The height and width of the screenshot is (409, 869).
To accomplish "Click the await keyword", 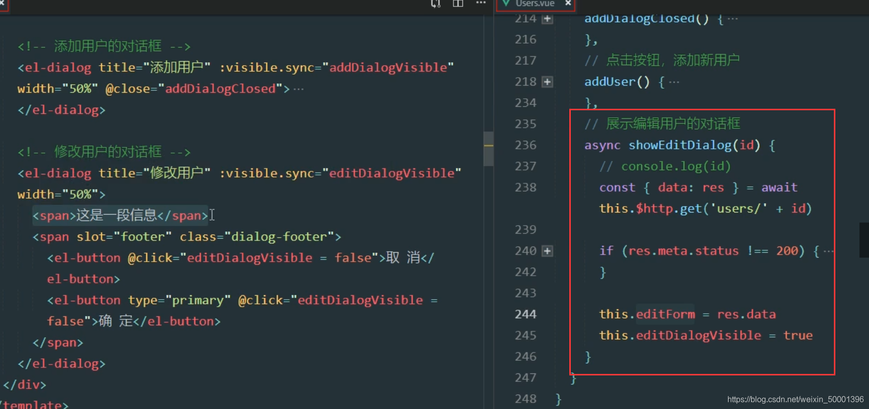I will 779,187.
